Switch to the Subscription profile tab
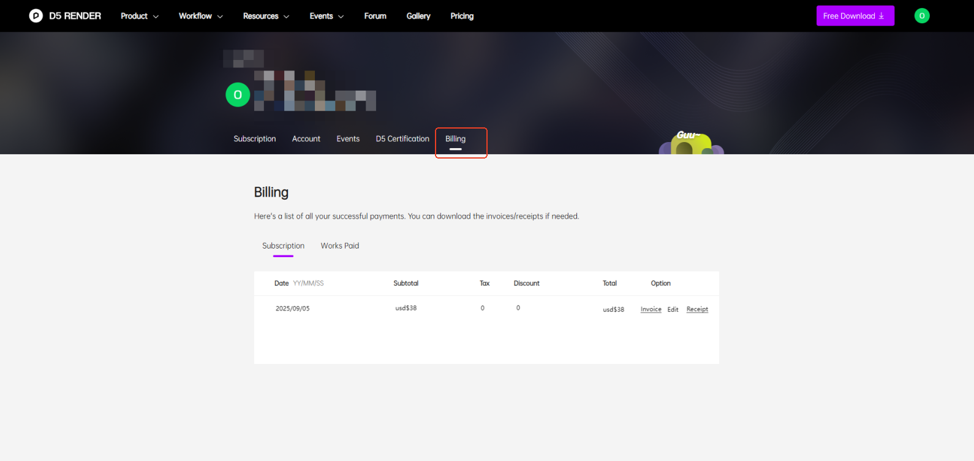974x461 pixels. point(255,139)
